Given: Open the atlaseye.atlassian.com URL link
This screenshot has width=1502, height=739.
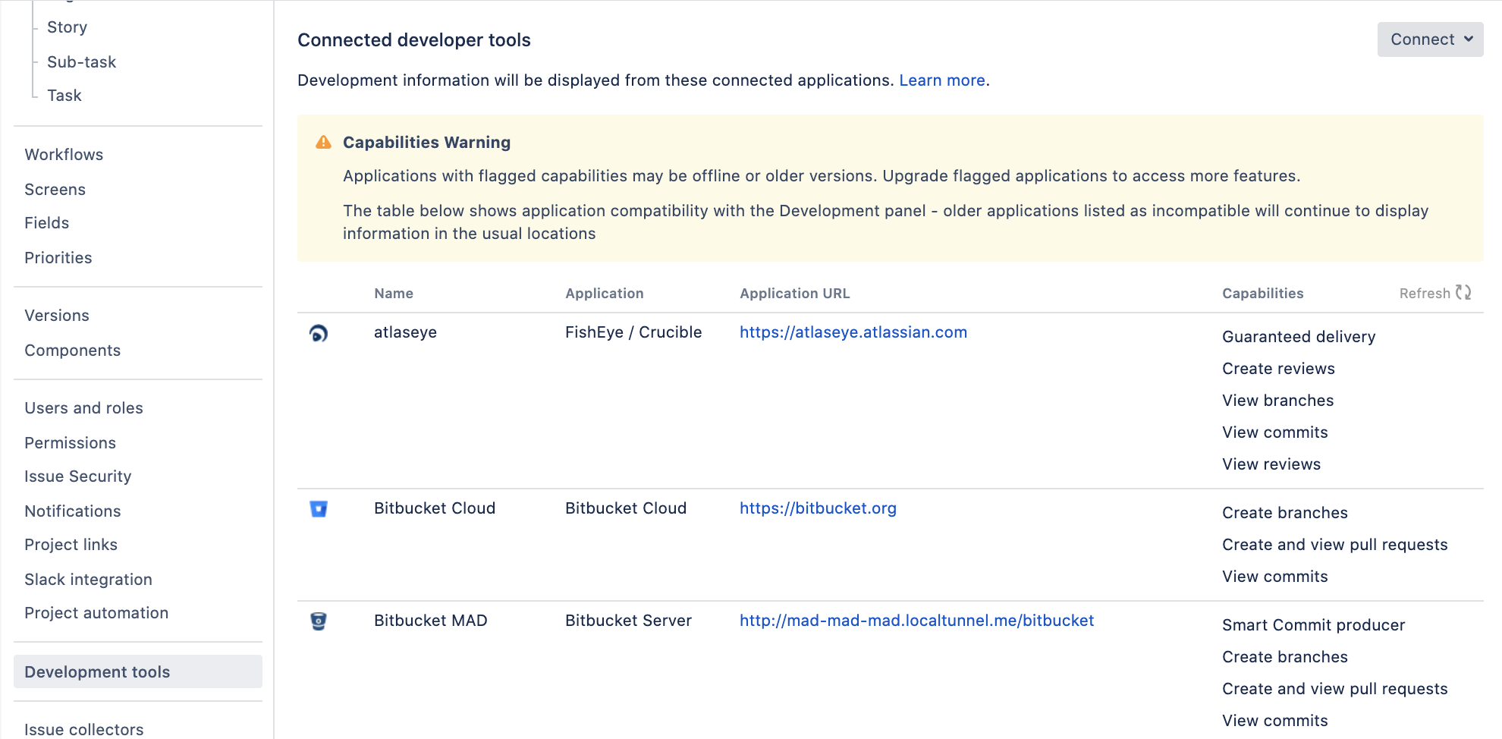Looking at the screenshot, I should click(x=853, y=332).
